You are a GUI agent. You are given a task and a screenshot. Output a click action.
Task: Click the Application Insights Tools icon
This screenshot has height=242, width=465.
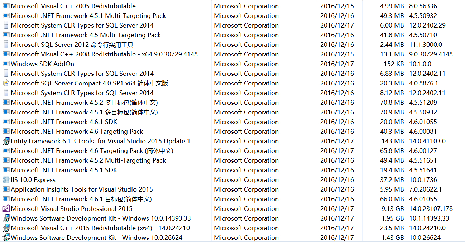point(6,189)
